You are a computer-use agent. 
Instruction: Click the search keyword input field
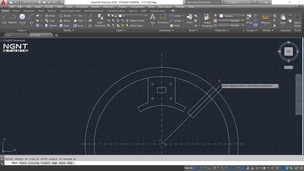pyautogui.click(x=203, y=2)
